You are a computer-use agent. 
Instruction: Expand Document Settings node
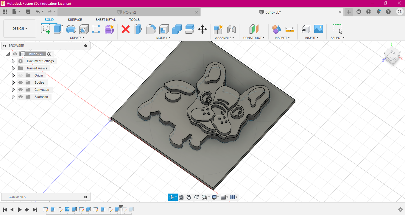point(13,61)
